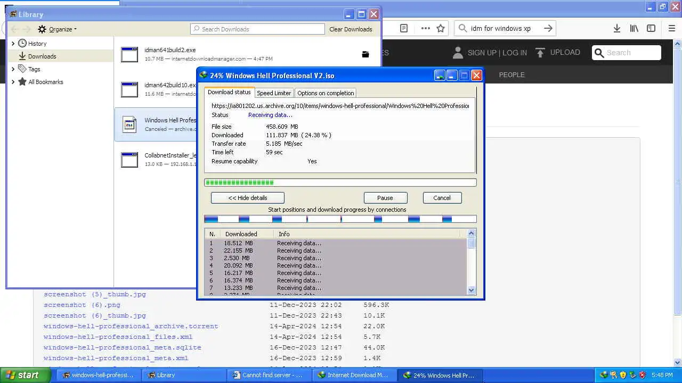
Task: Click the green download progress bar
Action: coord(340,182)
